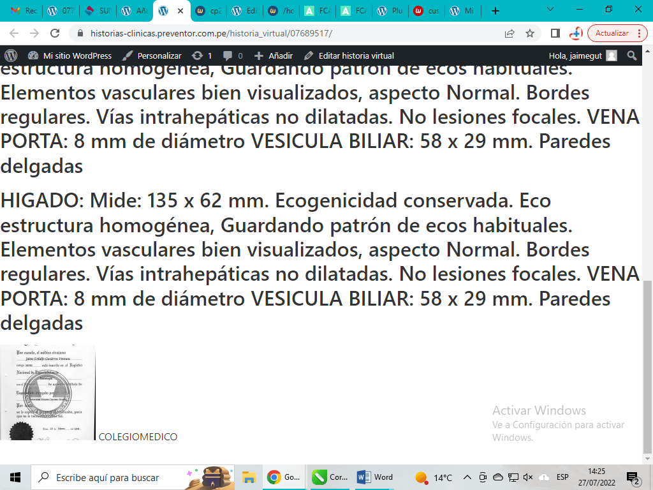Click the scrollbar up arrow
This screenshot has width=653, height=490.
coord(647,52)
